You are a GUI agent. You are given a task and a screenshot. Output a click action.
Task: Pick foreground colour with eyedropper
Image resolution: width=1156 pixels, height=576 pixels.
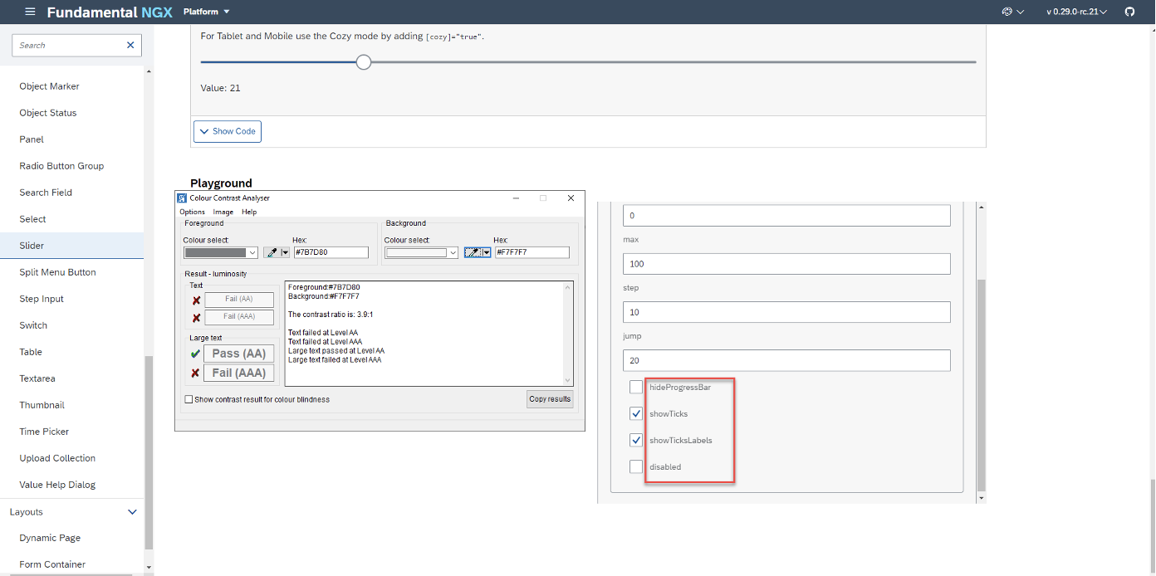click(272, 252)
